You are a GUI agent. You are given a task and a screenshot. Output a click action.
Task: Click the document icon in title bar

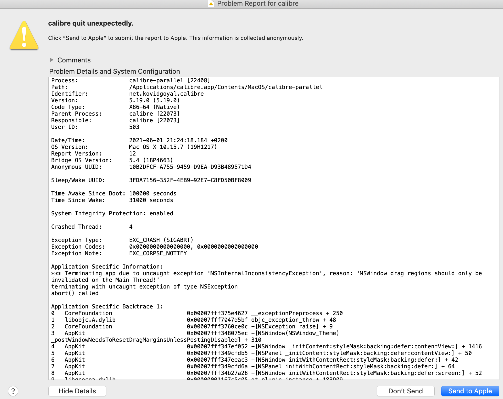point(211,4)
